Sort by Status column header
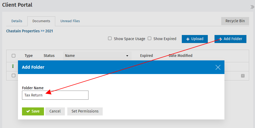Viewport: 255px width, 128px height. (x=49, y=56)
